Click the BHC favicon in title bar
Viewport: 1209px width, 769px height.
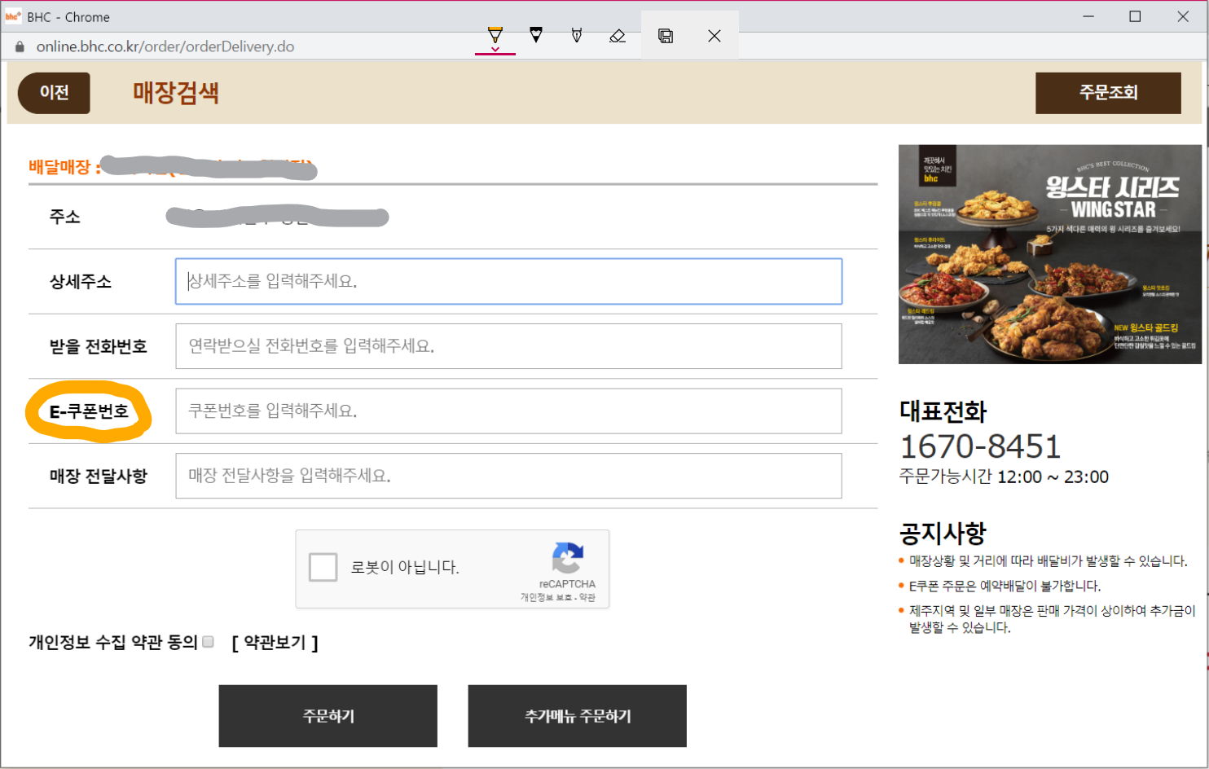pos(13,16)
